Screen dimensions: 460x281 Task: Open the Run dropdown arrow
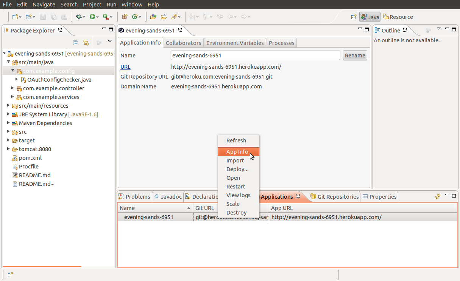(x=97, y=17)
